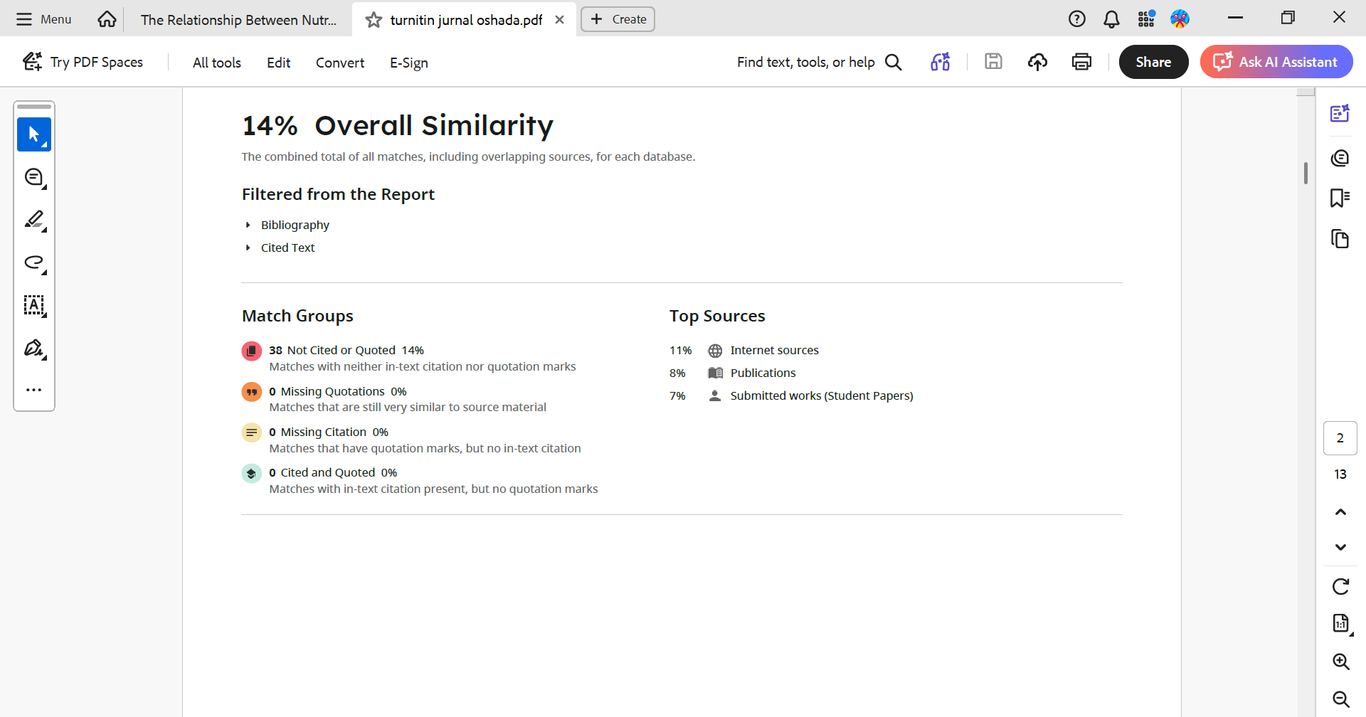This screenshot has height=717, width=1366.
Task: Pick the Add text box tool
Action: [x=33, y=305]
